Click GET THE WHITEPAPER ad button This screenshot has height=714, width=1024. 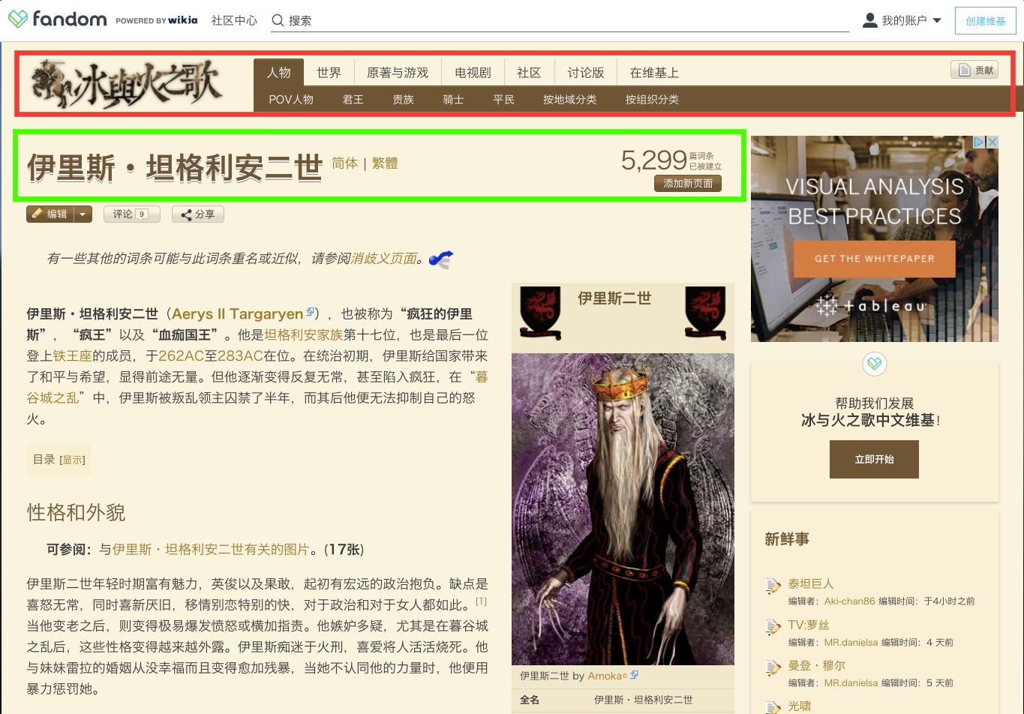point(875,259)
